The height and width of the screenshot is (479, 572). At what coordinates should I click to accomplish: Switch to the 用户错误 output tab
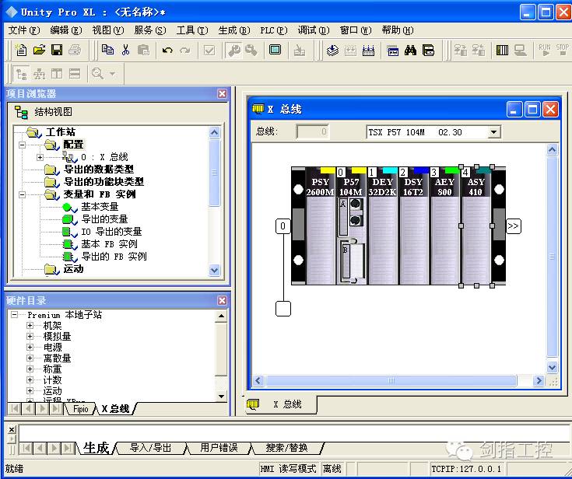coord(219,448)
